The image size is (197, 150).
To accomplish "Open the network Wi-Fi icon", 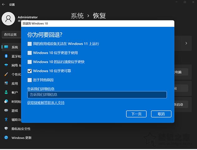I will click(6, 65).
